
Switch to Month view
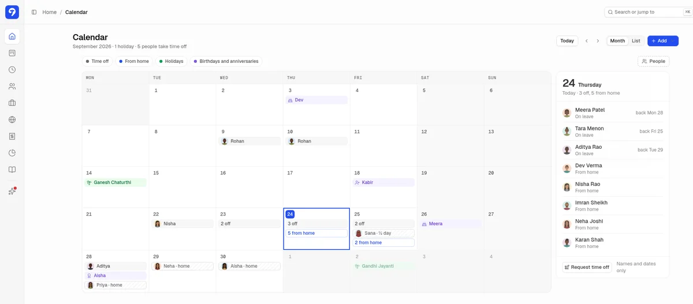click(617, 41)
